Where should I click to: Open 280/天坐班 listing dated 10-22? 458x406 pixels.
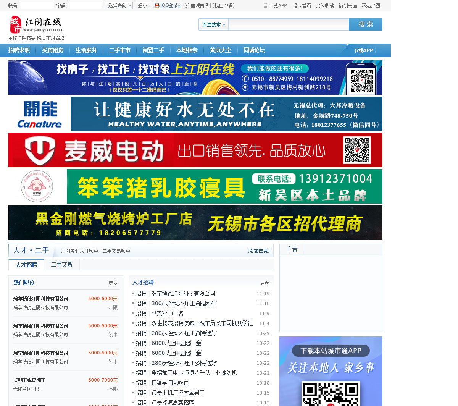point(184,363)
